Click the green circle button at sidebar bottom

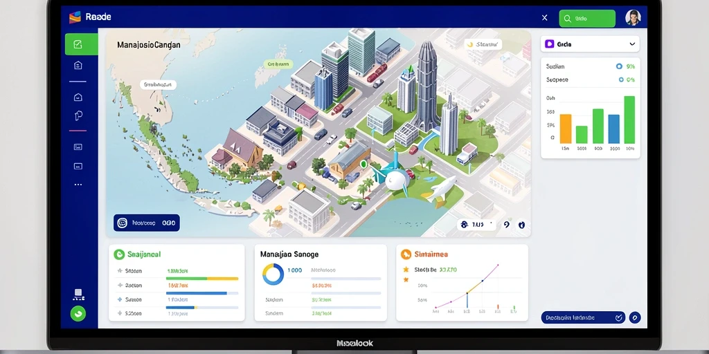[x=78, y=313]
